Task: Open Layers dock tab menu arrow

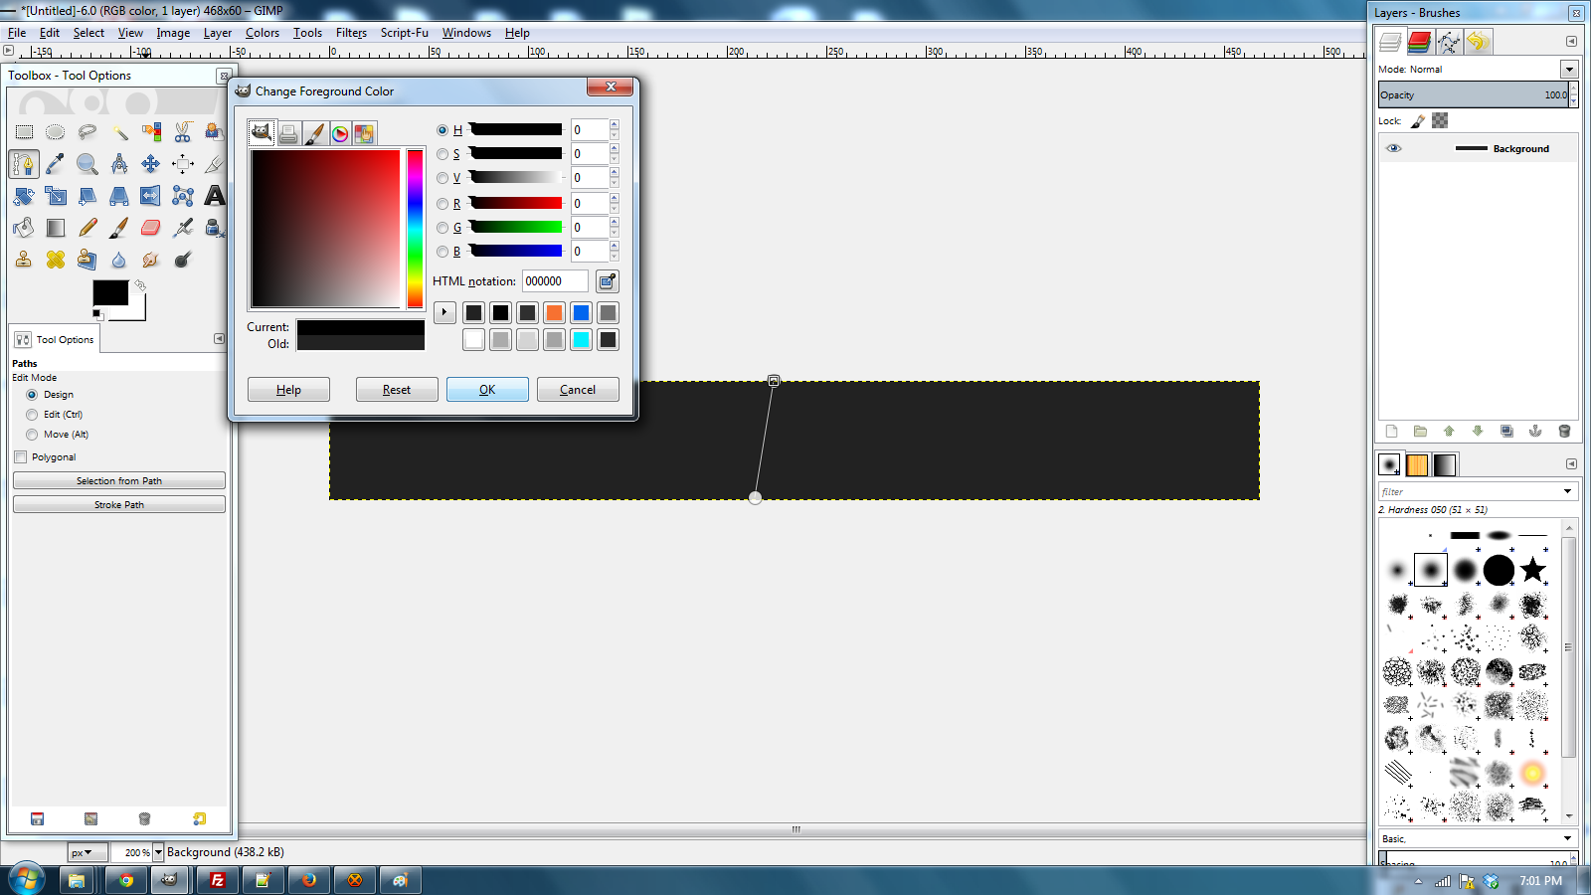Action: 1571,42
